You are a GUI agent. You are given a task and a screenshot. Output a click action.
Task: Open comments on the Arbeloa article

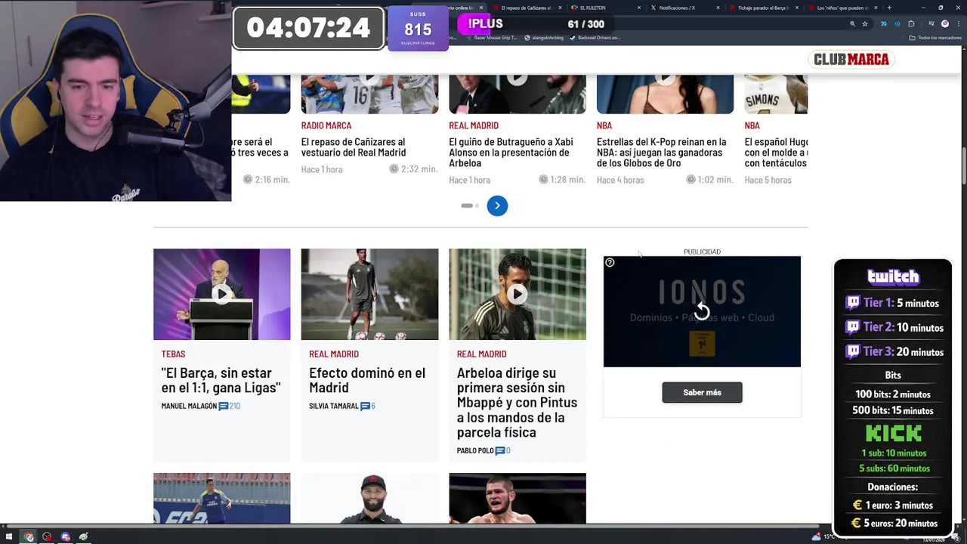tap(502, 450)
